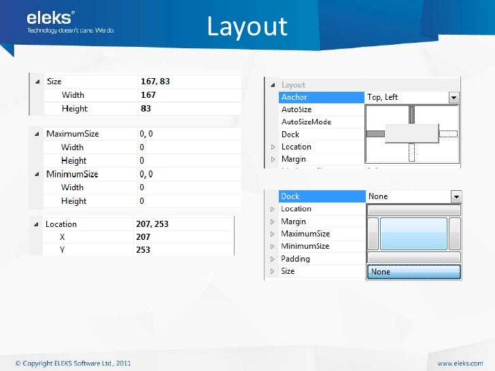This screenshot has width=495, height=371.
Task: Click the Width value 167
Action: tap(148, 95)
